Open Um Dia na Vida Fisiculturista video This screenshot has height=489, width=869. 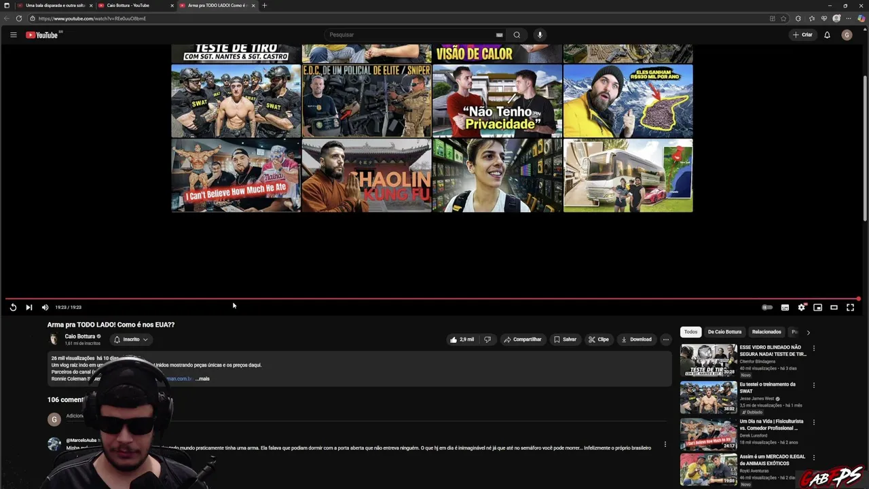point(708,434)
